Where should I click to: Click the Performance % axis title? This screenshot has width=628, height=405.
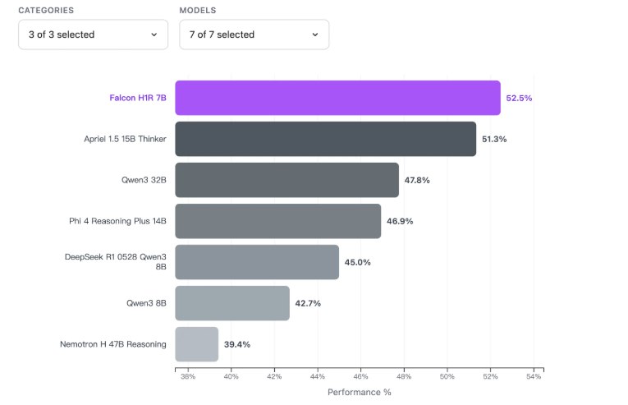point(360,392)
